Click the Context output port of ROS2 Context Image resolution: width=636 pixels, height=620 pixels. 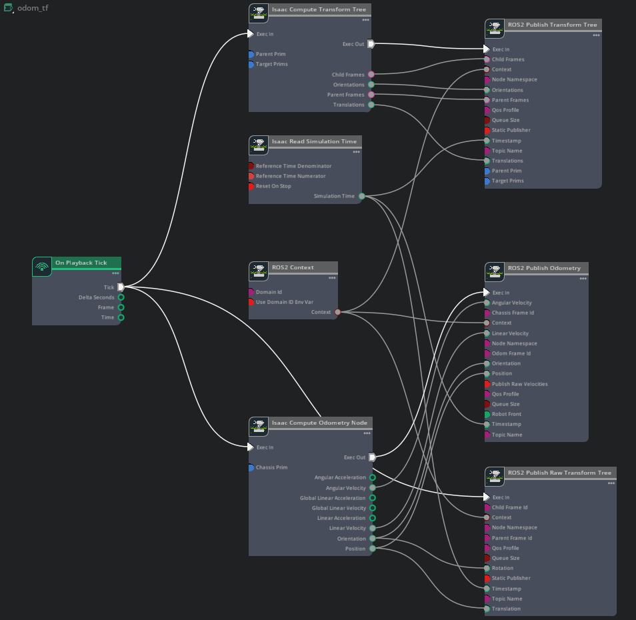point(337,312)
